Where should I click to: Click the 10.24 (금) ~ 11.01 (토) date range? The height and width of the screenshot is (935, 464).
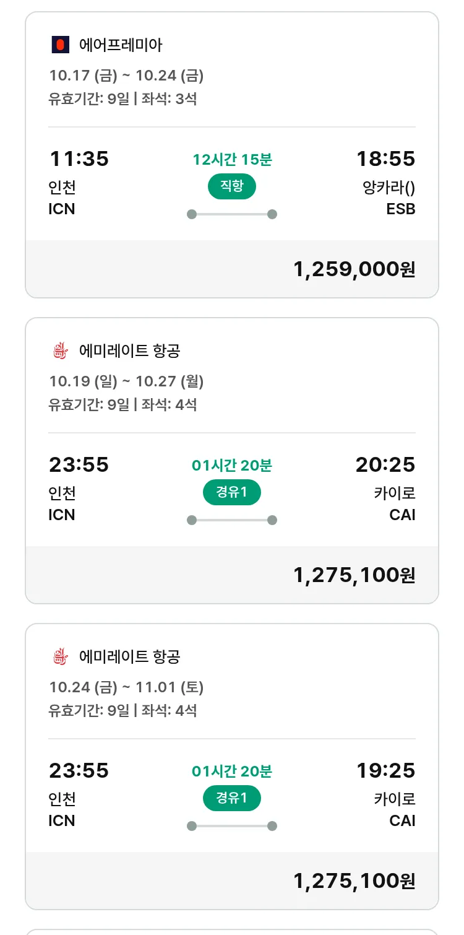tap(126, 687)
